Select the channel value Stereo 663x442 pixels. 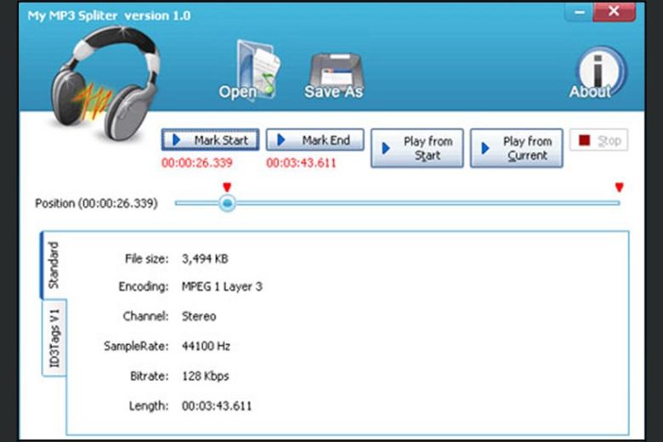199,316
